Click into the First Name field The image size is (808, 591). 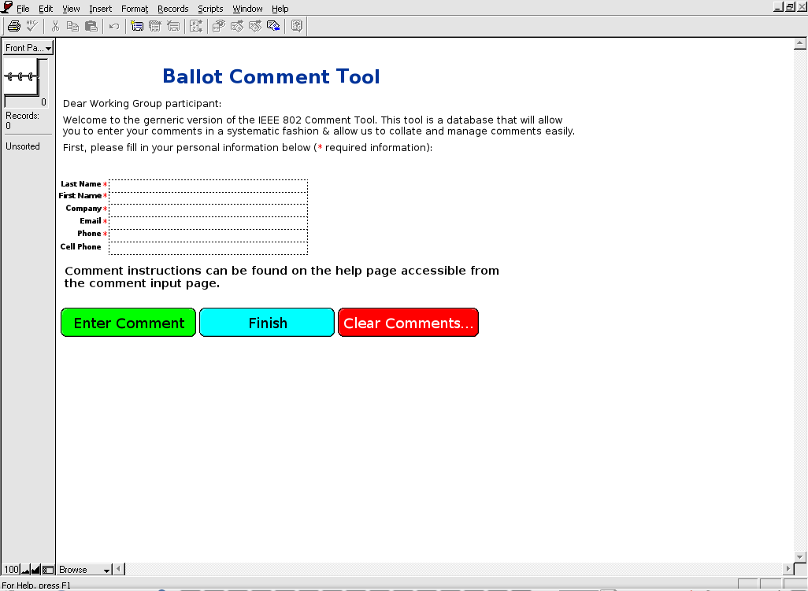[x=208, y=198]
